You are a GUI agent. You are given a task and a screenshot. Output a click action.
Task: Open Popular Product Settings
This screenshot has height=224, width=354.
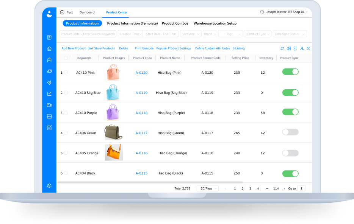[x=174, y=48]
